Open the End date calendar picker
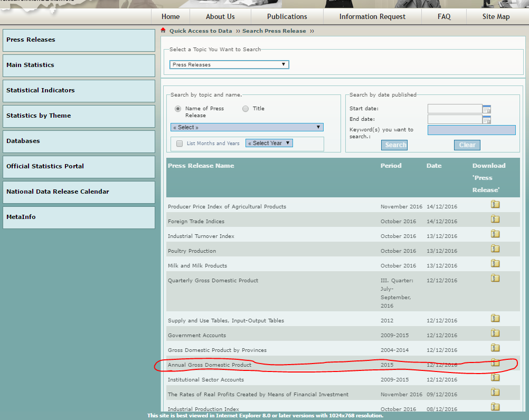 tap(486, 119)
